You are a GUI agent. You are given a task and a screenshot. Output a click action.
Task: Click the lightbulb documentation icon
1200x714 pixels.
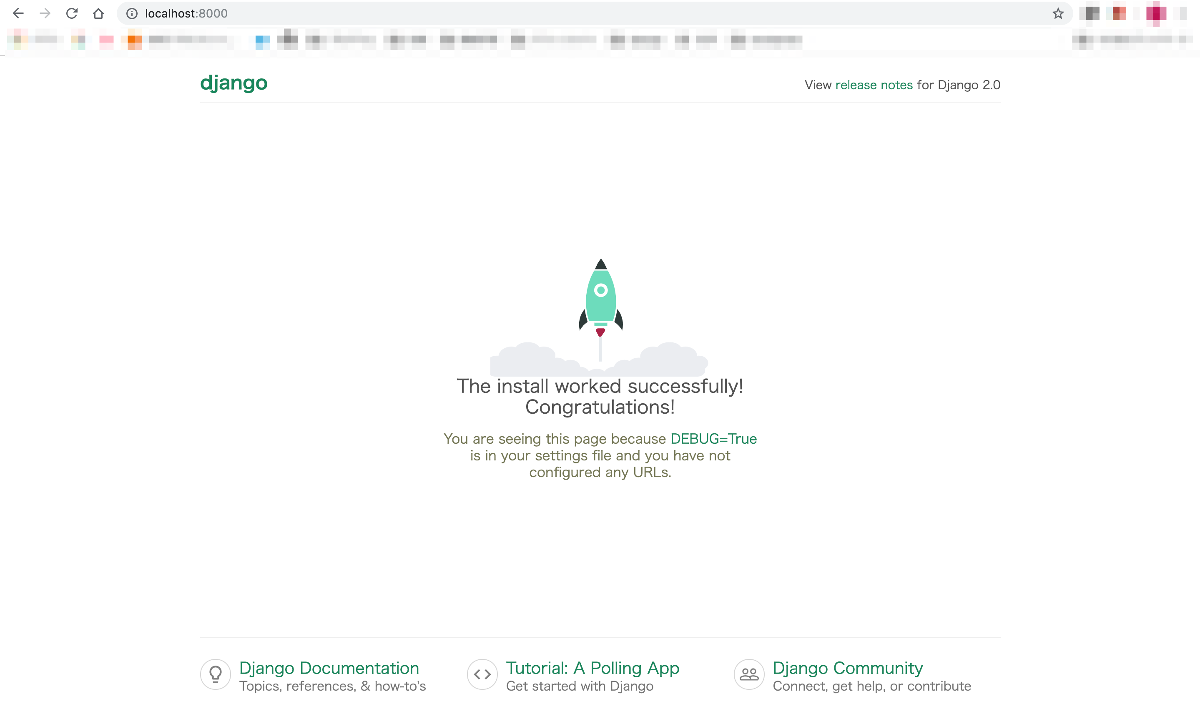(216, 674)
